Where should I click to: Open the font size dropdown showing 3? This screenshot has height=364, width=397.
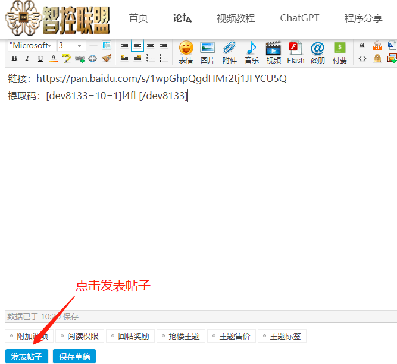click(71, 45)
